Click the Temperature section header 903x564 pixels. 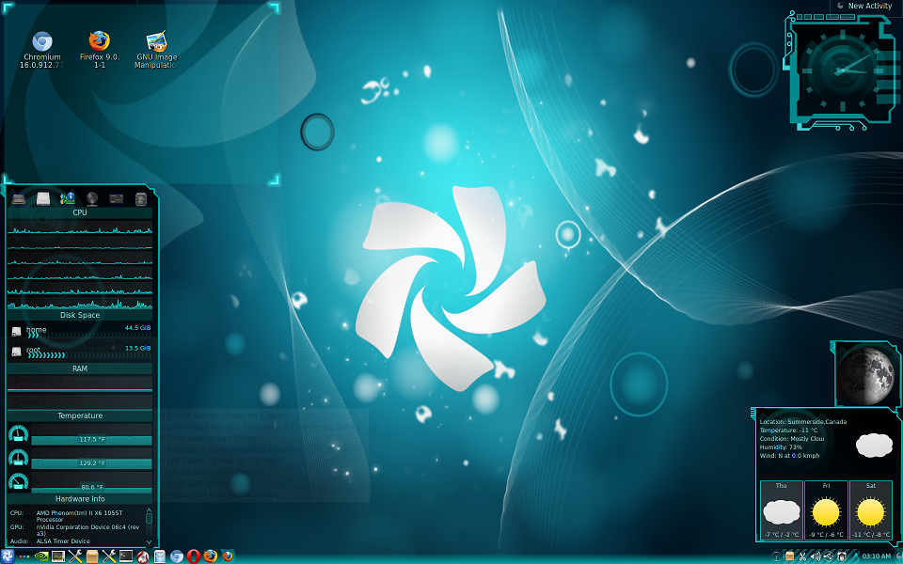pos(80,416)
